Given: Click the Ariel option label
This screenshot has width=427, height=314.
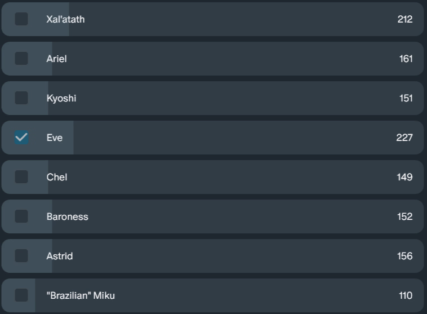Looking at the screenshot, I should 56,59.
